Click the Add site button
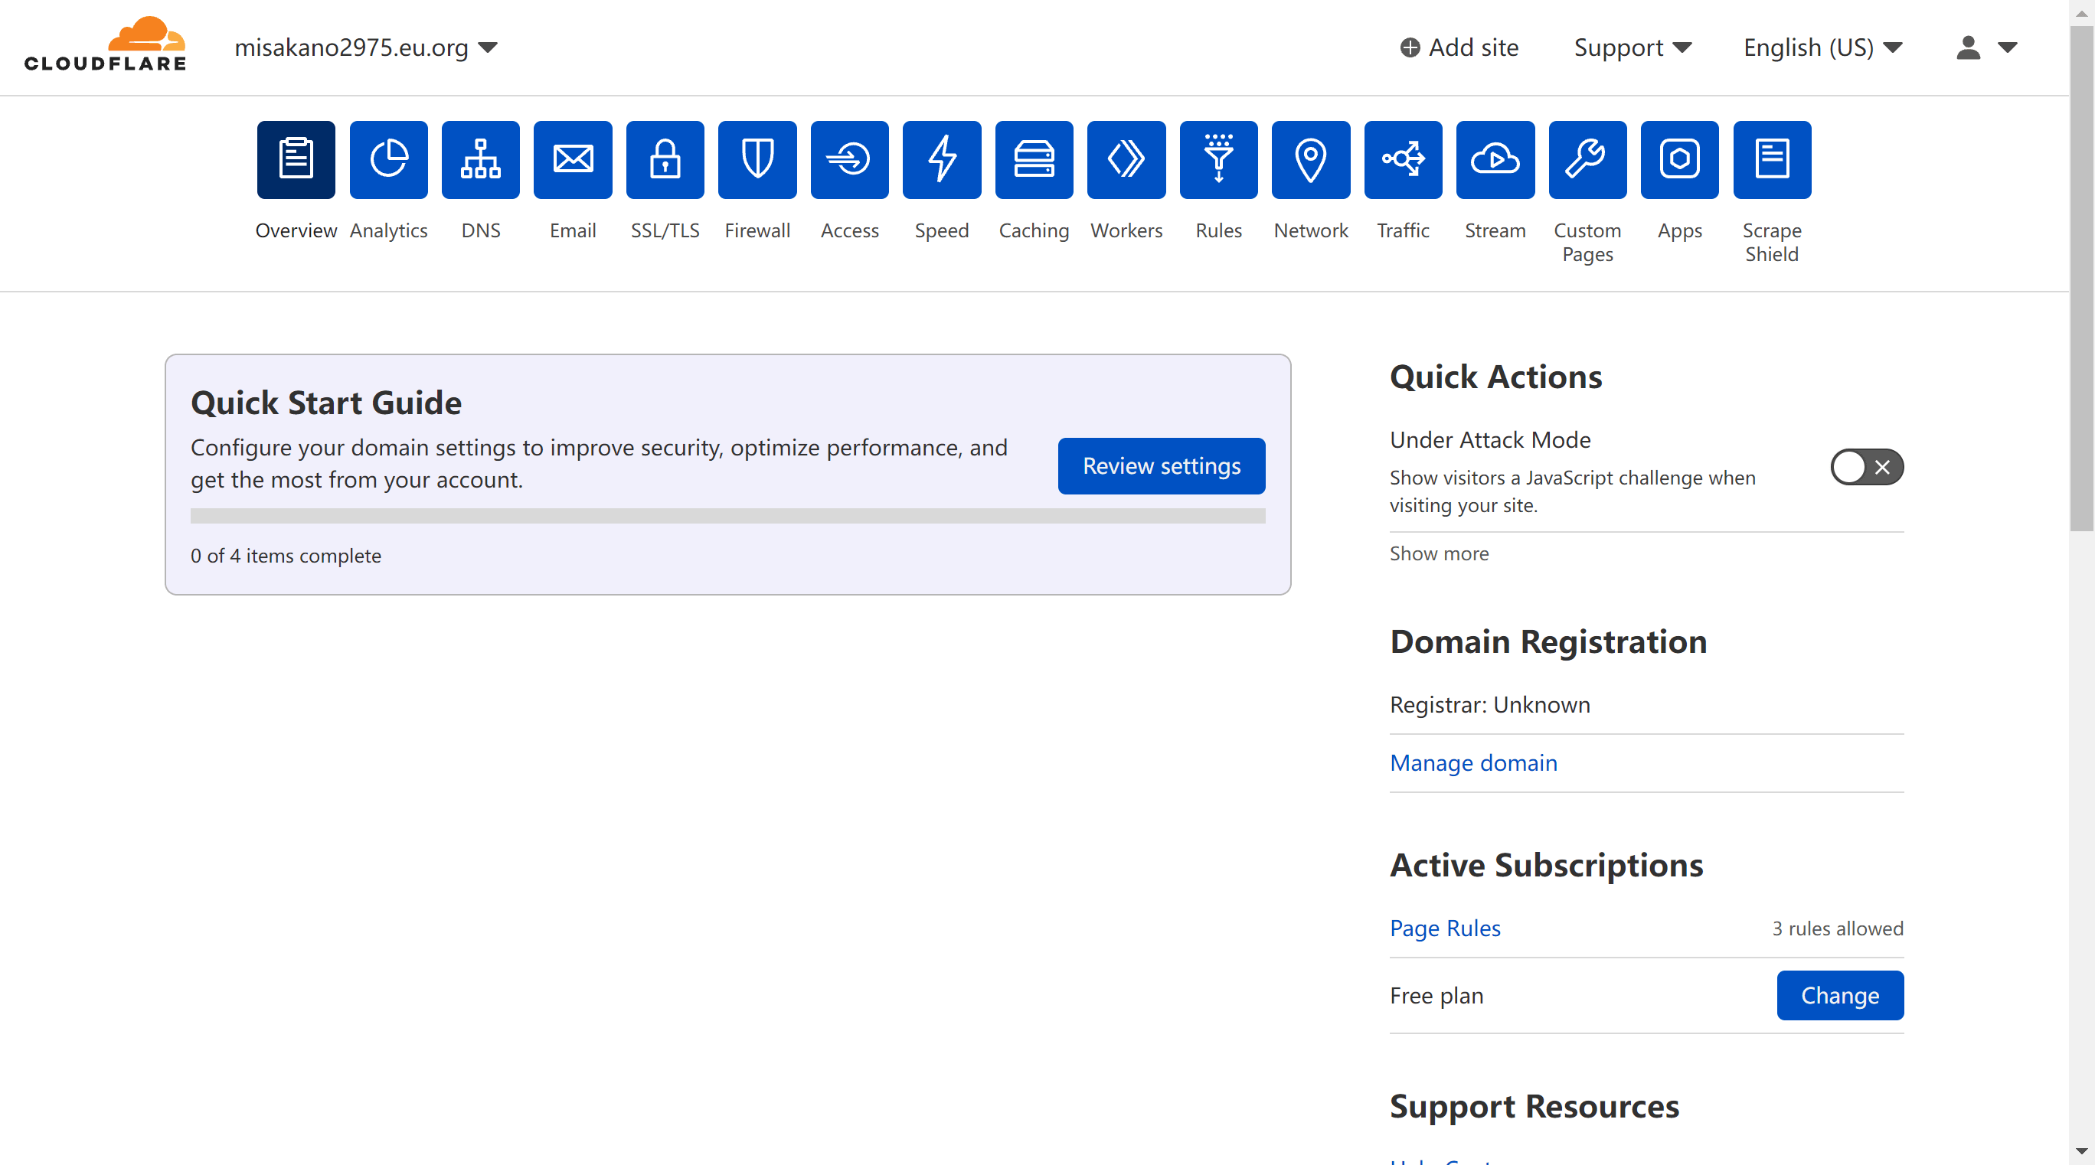The width and height of the screenshot is (2095, 1165). pyautogui.click(x=1459, y=47)
